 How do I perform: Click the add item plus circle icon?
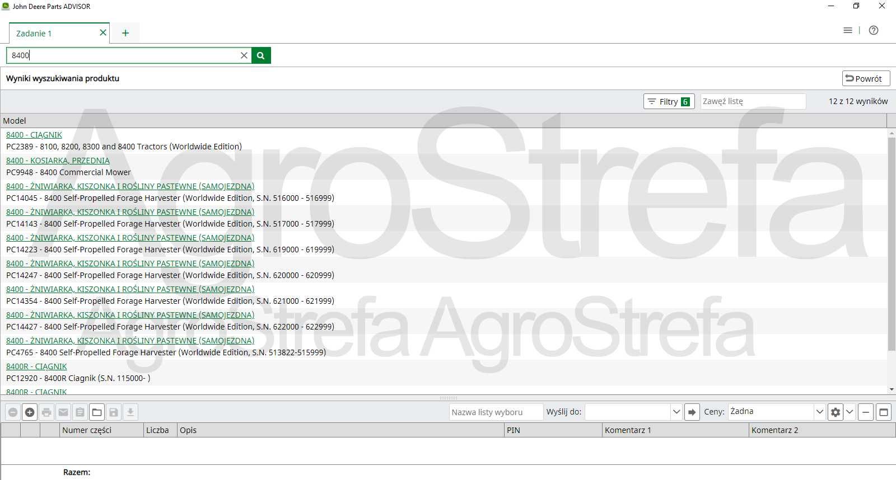30,412
